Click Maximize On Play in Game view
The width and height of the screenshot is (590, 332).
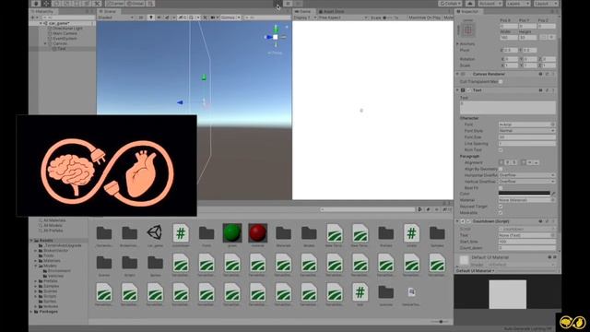point(424,18)
